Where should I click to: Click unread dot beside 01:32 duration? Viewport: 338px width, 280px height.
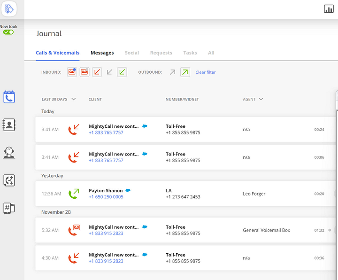point(330,230)
